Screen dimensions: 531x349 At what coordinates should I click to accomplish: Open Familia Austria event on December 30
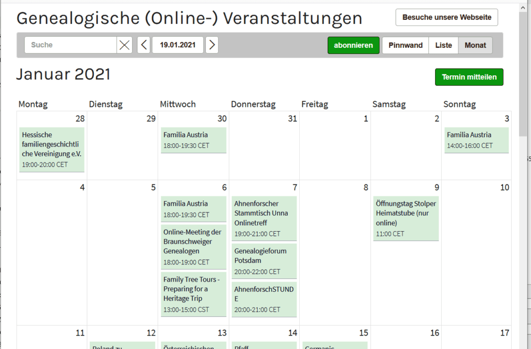pos(193,140)
